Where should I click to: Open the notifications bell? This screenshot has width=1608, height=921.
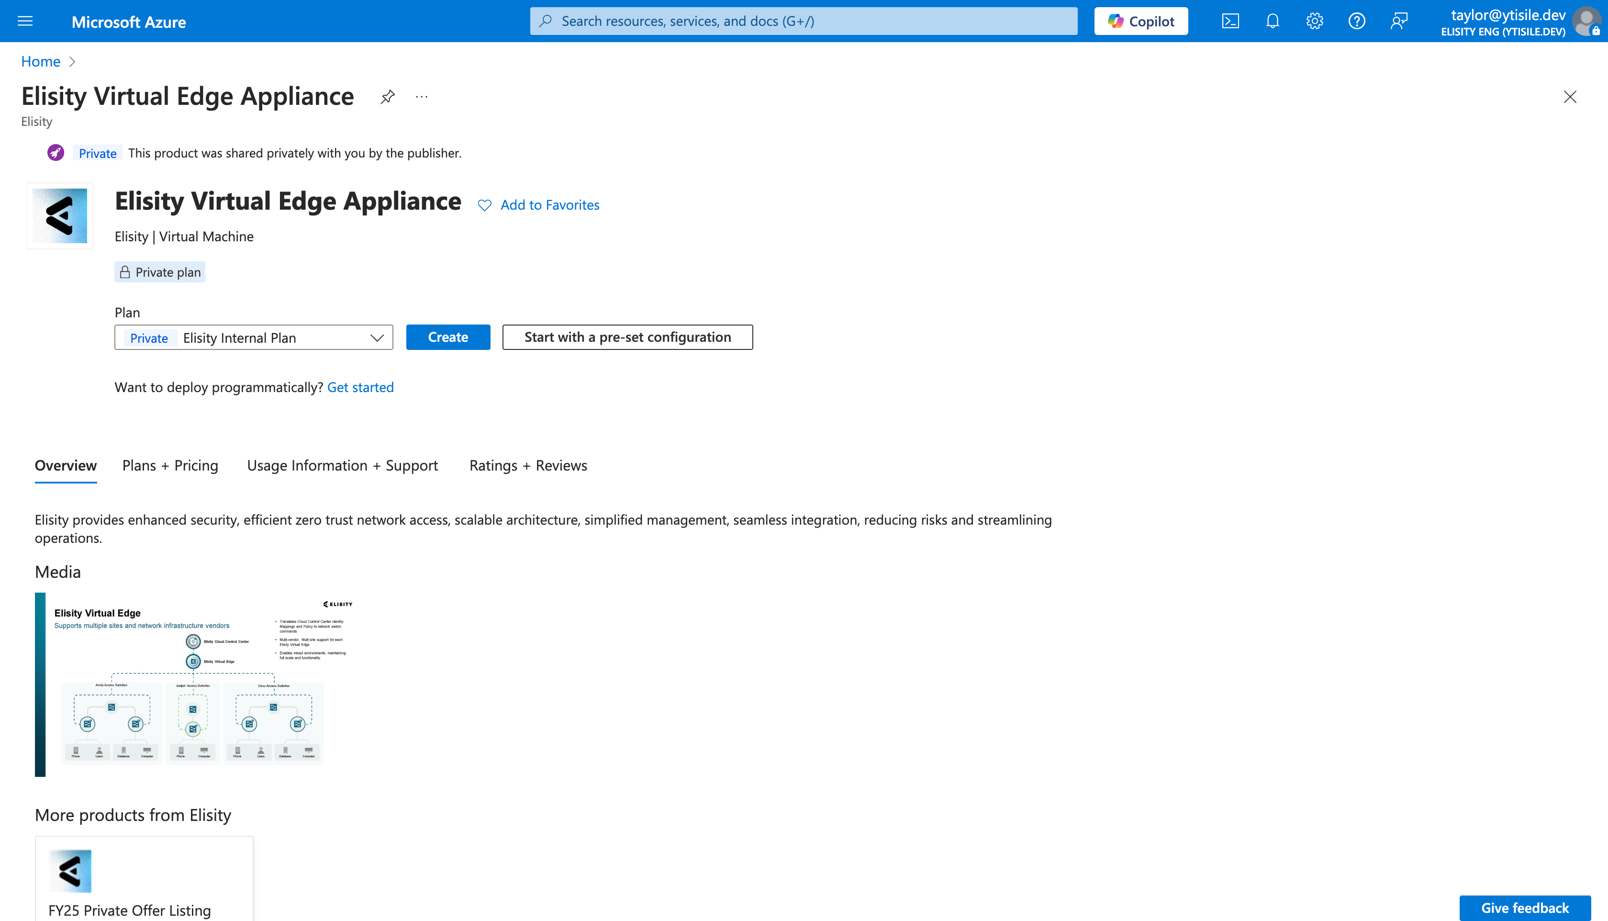(x=1272, y=22)
